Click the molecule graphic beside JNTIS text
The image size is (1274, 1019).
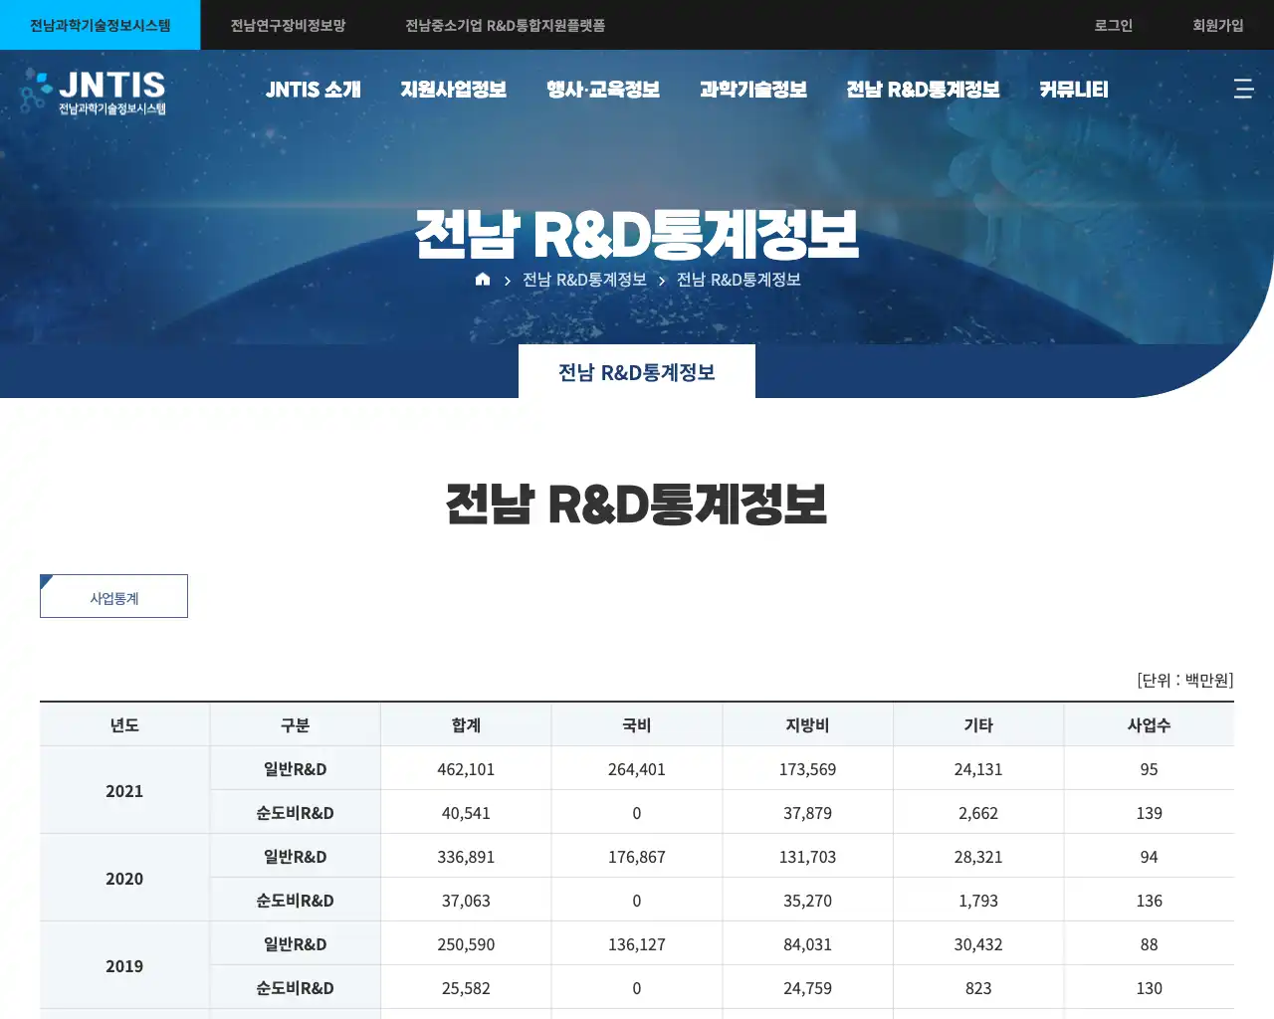[x=38, y=88]
